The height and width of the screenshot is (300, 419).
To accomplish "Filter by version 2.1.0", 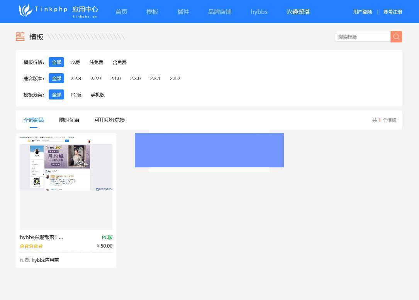I will 115,78.
